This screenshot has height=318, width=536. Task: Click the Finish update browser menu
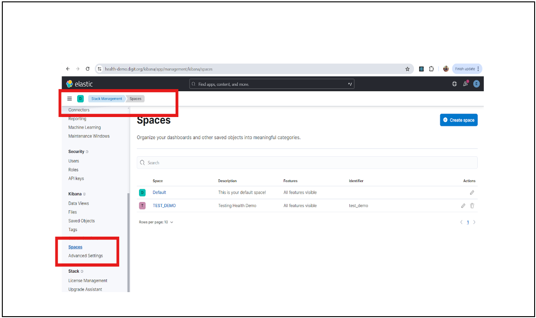click(467, 69)
